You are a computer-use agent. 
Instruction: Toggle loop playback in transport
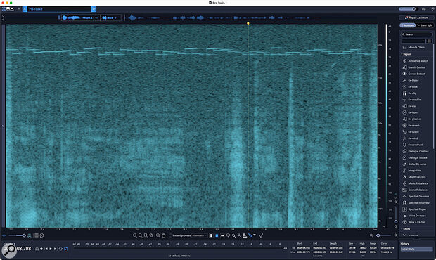[60, 249]
